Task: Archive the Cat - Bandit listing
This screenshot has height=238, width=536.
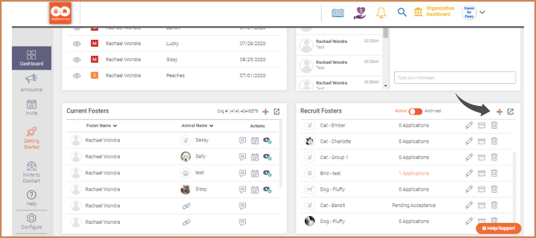Action: click(481, 205)
